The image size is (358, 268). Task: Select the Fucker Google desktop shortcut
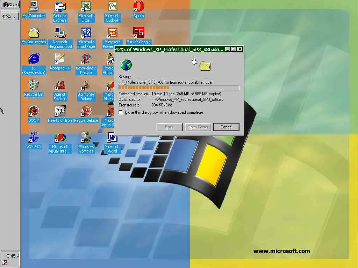click(x=138, y=36)
